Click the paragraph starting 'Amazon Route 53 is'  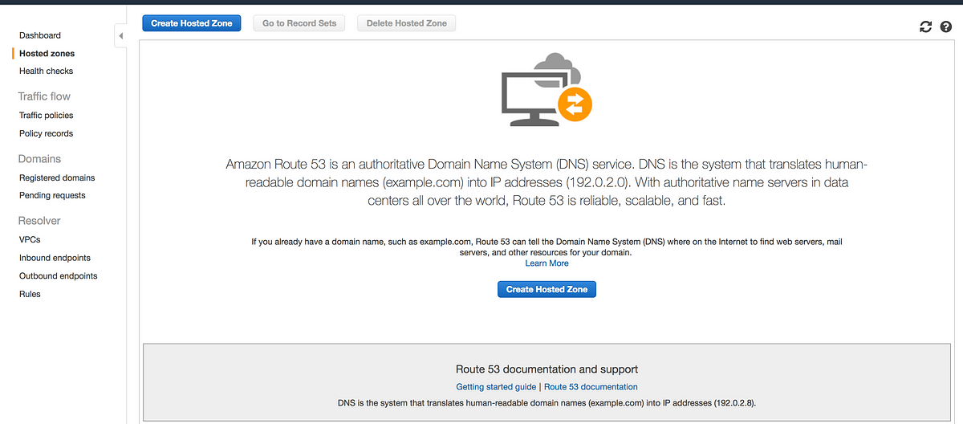point(547,182)
